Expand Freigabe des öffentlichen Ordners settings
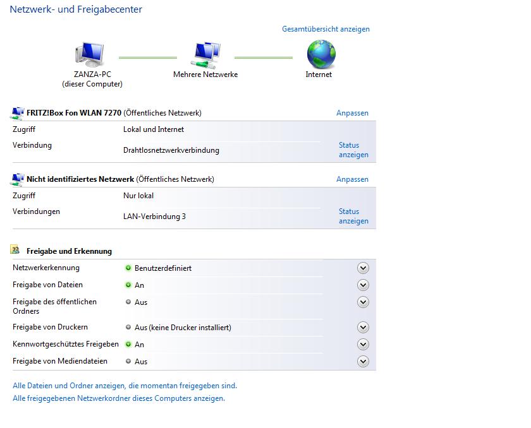 pyautogui.click(x=363, y=302)
